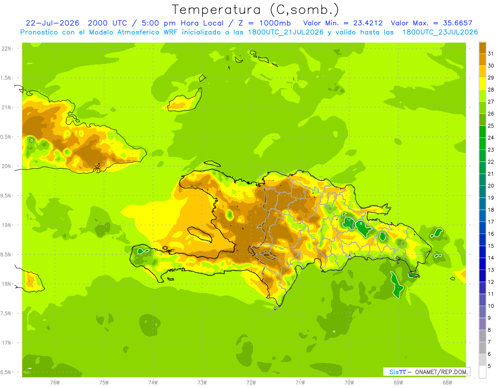
Task: Click the '74W' longitude label
Action: (153, 383)
